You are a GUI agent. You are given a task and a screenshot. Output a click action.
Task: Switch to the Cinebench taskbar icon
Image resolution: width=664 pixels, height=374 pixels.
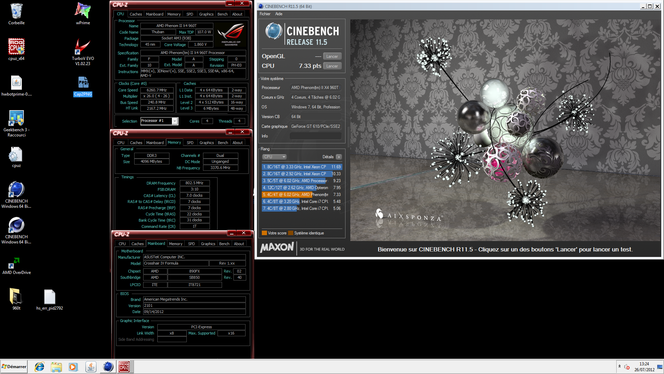[x=108, y=367]
